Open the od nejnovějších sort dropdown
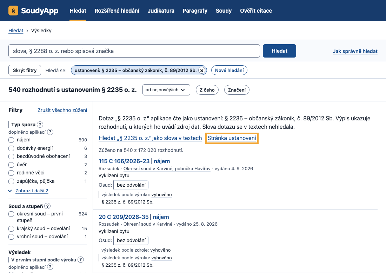The height and width of the screenshot is (273, 386). 166,90
